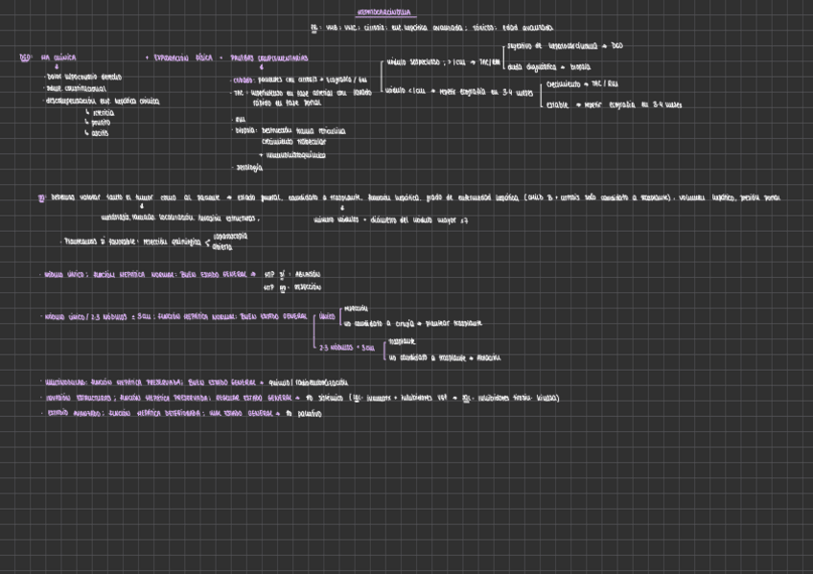Click the underlined FR label at top

tap(315, 29)
